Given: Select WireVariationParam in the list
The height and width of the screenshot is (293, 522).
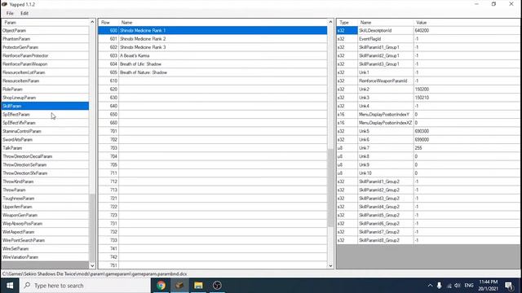Looking at the screenshot, I should point(45,257).
